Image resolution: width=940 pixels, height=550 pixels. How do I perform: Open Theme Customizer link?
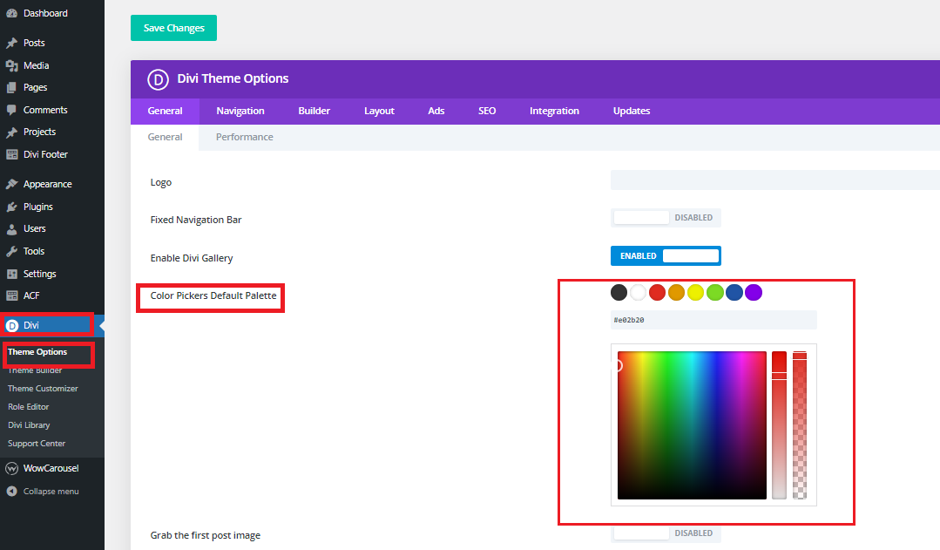[43, 389]
